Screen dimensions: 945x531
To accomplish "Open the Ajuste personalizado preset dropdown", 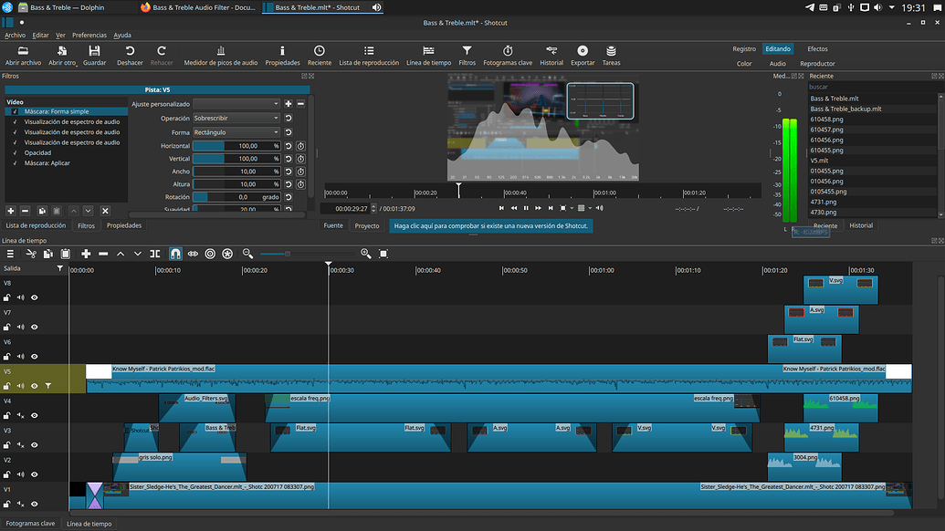I will (x=237, y=103).
